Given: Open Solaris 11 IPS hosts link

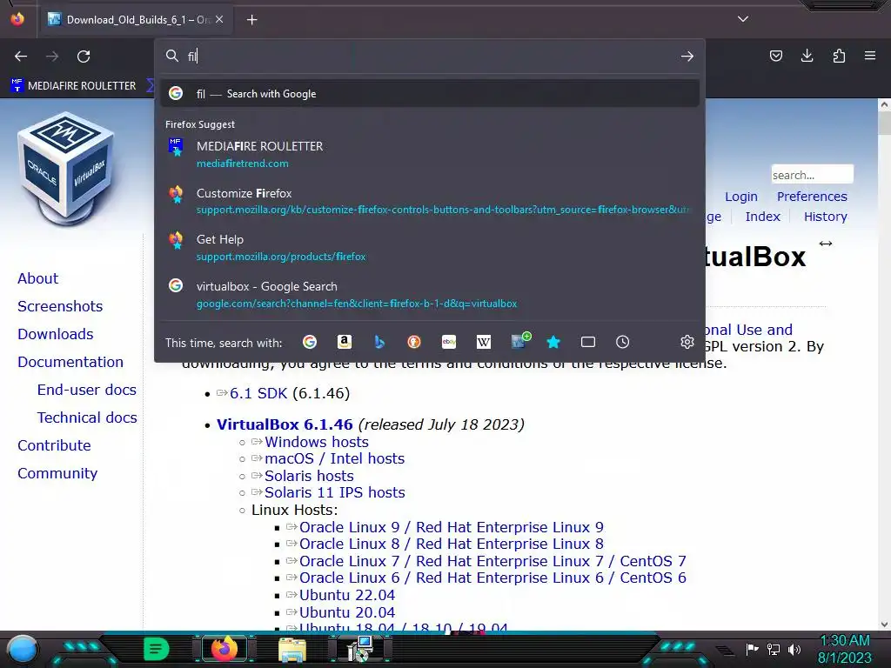Looking at the screenshot, I should coord(335,492).
